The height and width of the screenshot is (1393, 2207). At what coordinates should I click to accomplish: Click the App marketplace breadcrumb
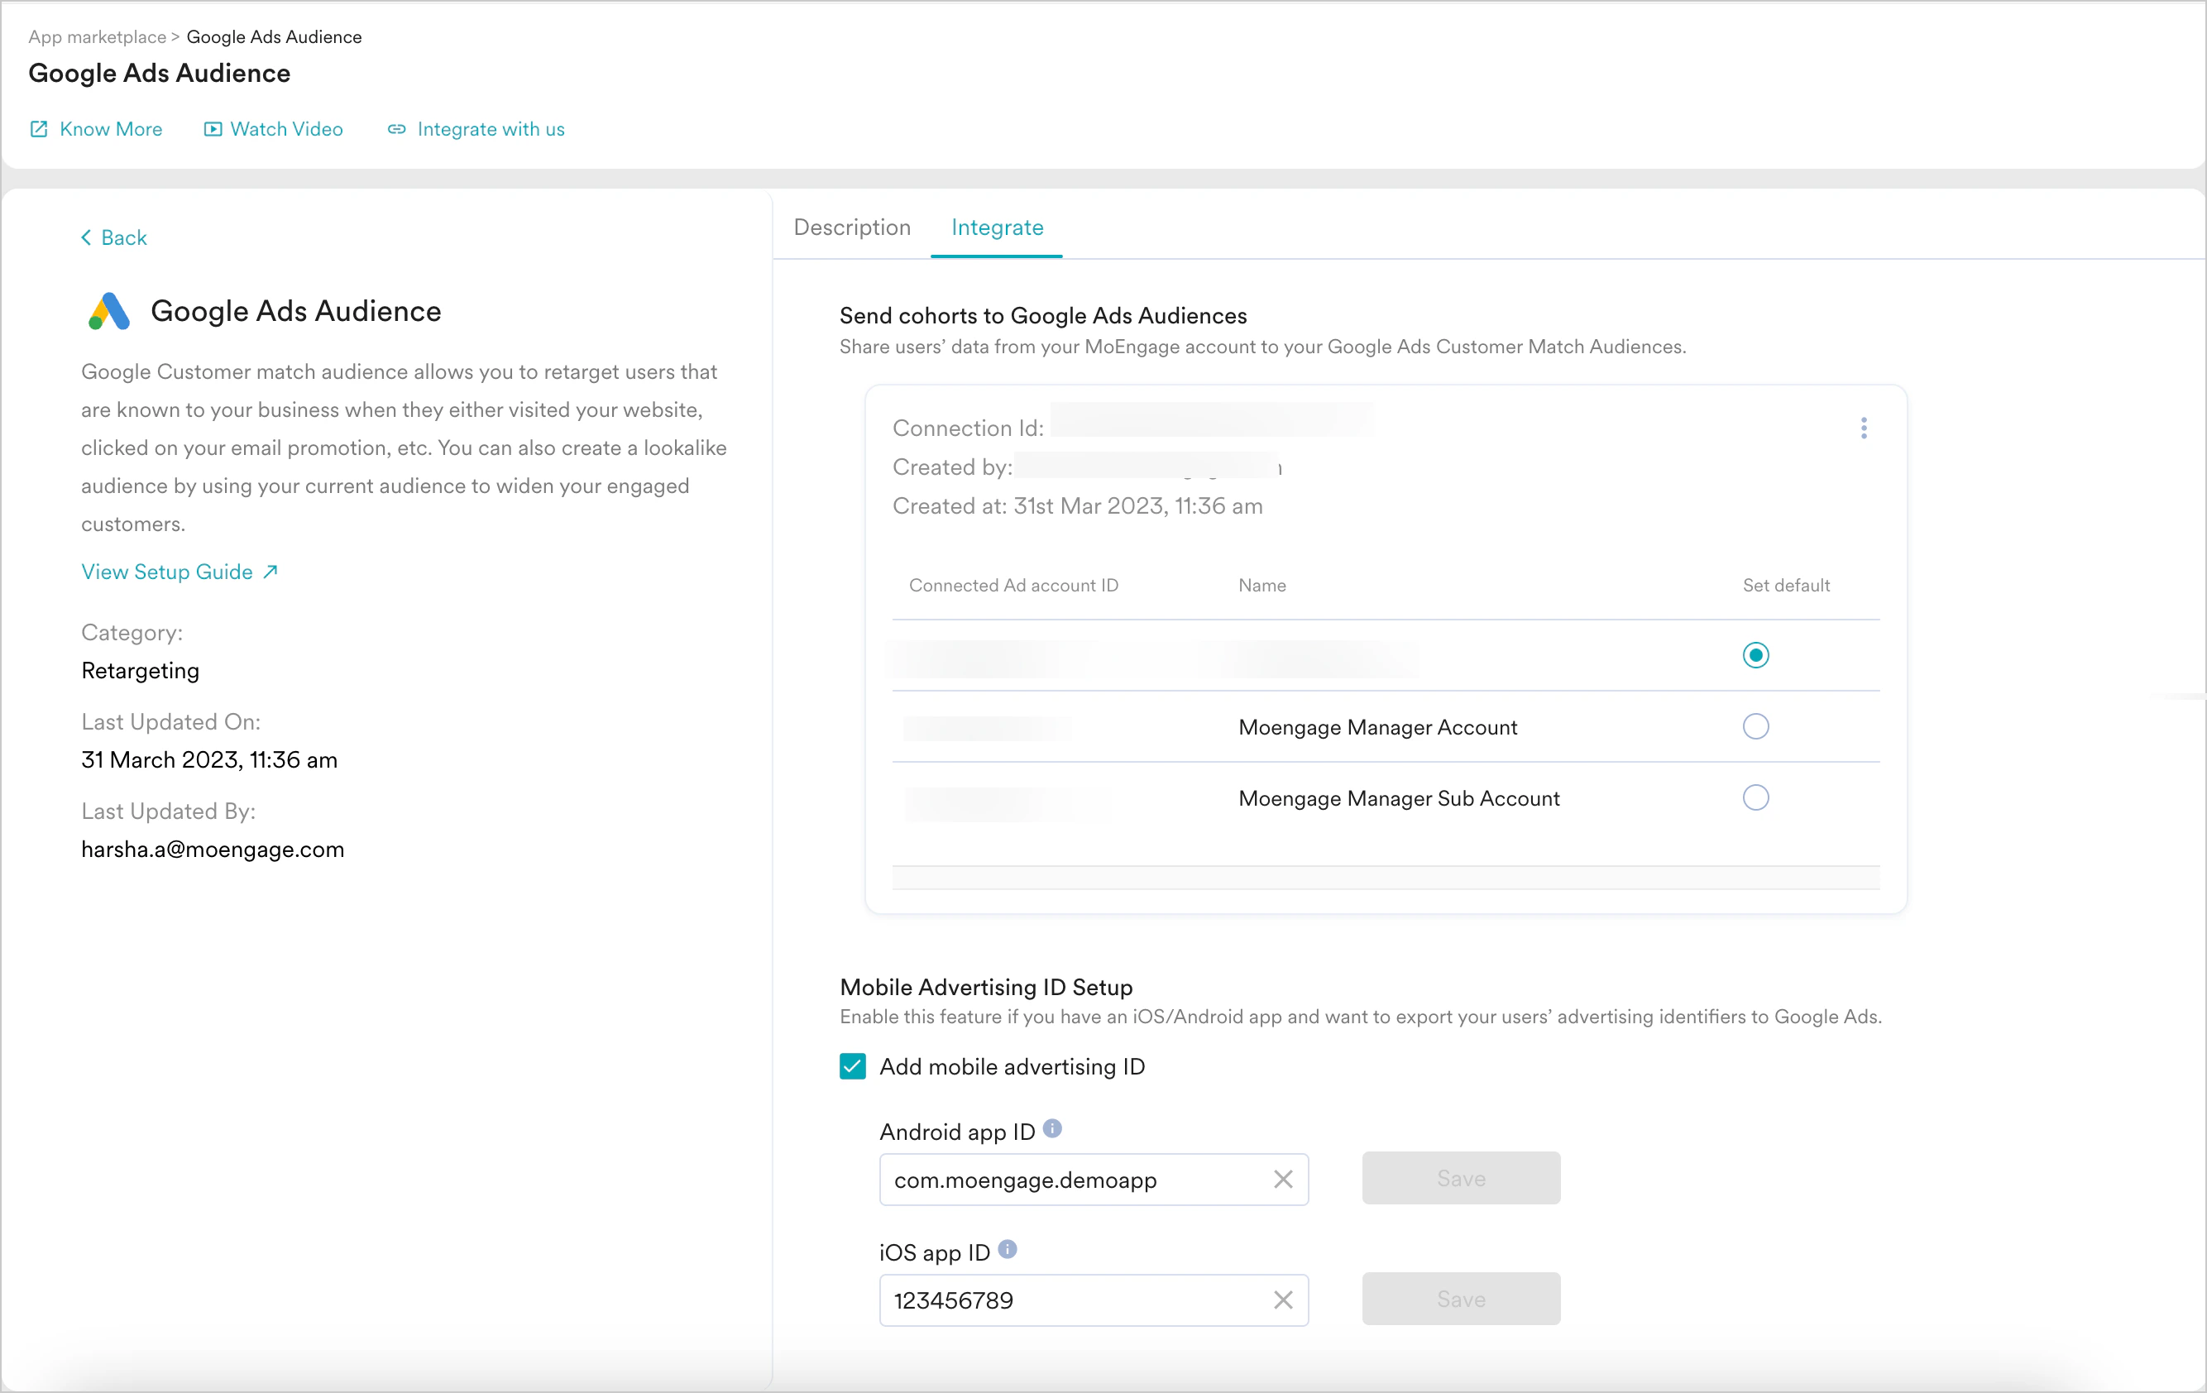97,36
